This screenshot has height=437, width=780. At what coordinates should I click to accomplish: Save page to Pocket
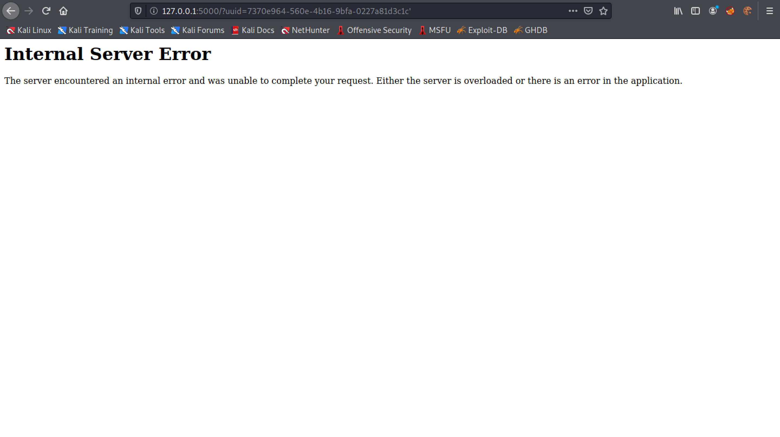[x=588, y=11]
